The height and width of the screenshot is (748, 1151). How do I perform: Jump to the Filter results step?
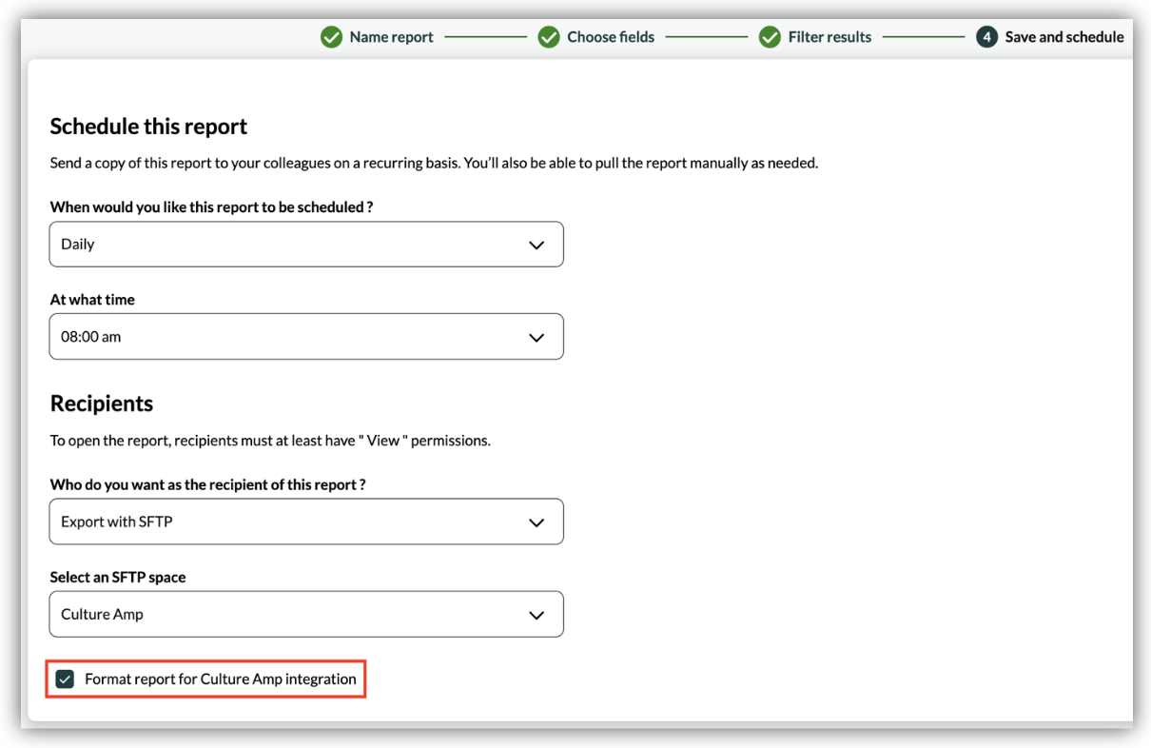point(829,37)
